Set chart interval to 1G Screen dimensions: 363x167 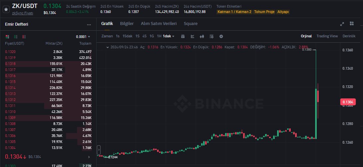pyautogui.click(x=152, y=36)
